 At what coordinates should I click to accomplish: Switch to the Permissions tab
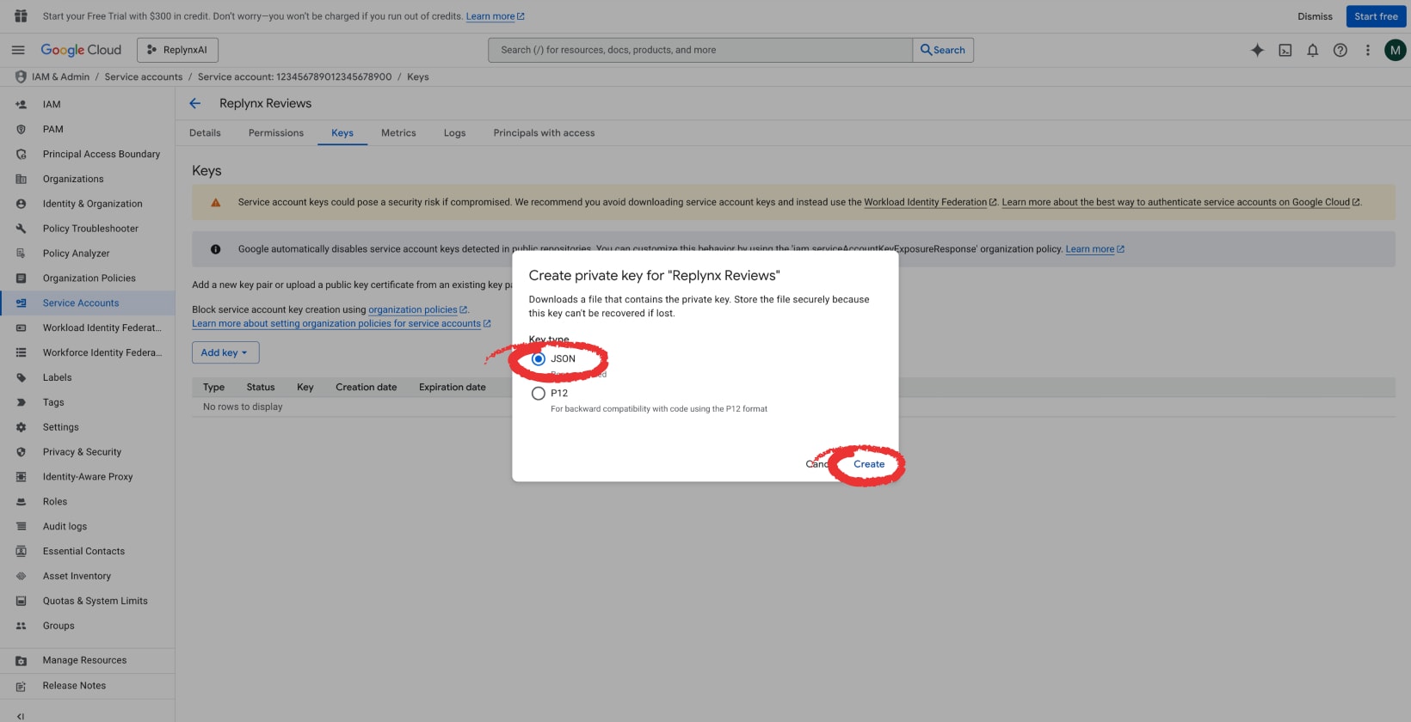(x=276, y=133)
